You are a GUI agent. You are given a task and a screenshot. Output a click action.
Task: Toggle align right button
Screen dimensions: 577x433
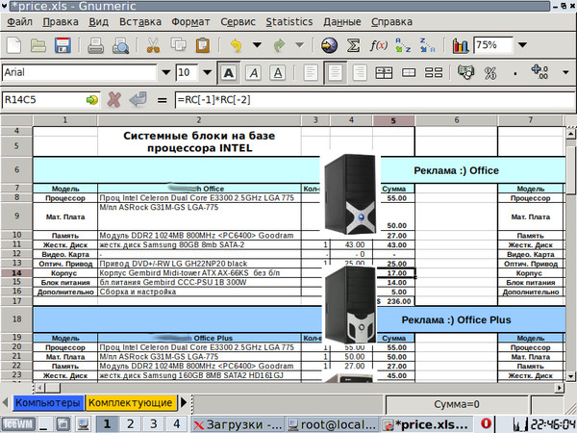(x=360, y=72)
